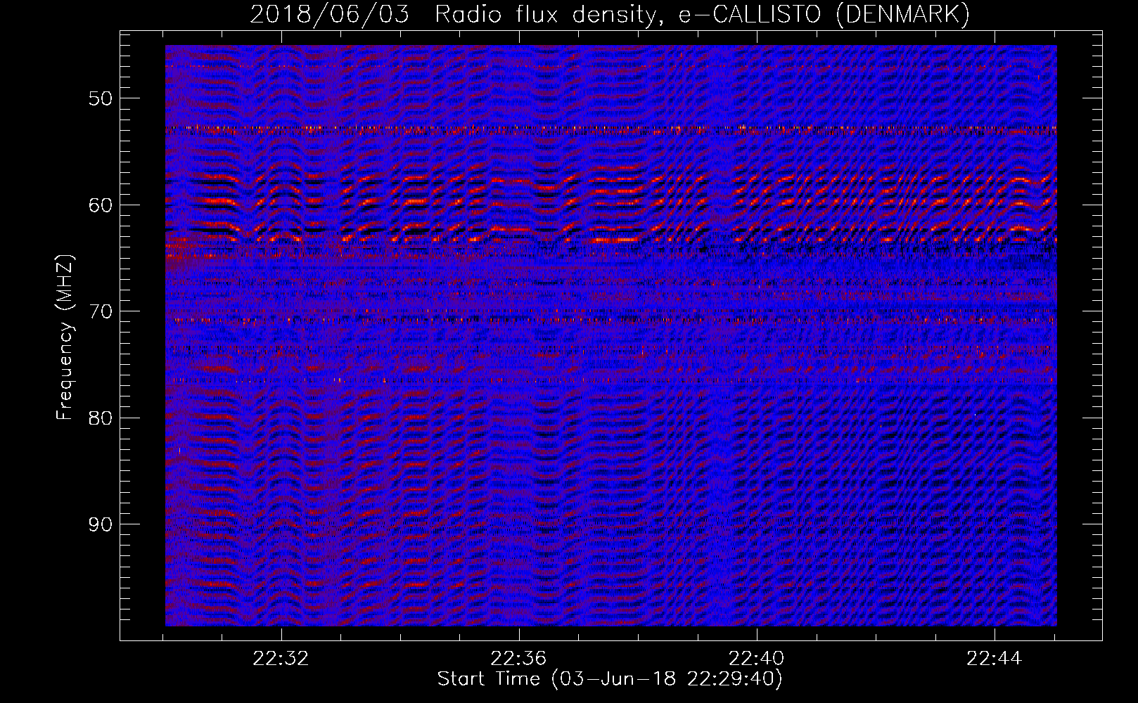The height and width of the screenshot is (703, 1138).
Task: Select the 22:32 time tick label
Action: click(x=281, y=659)
